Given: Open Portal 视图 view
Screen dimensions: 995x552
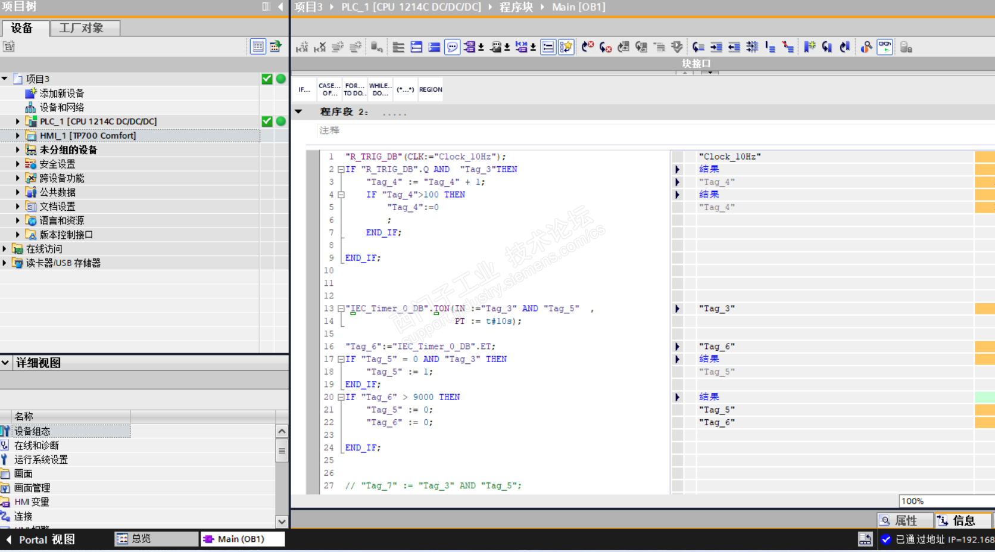Looking at the screenshot, I should (x=40, y=539).
